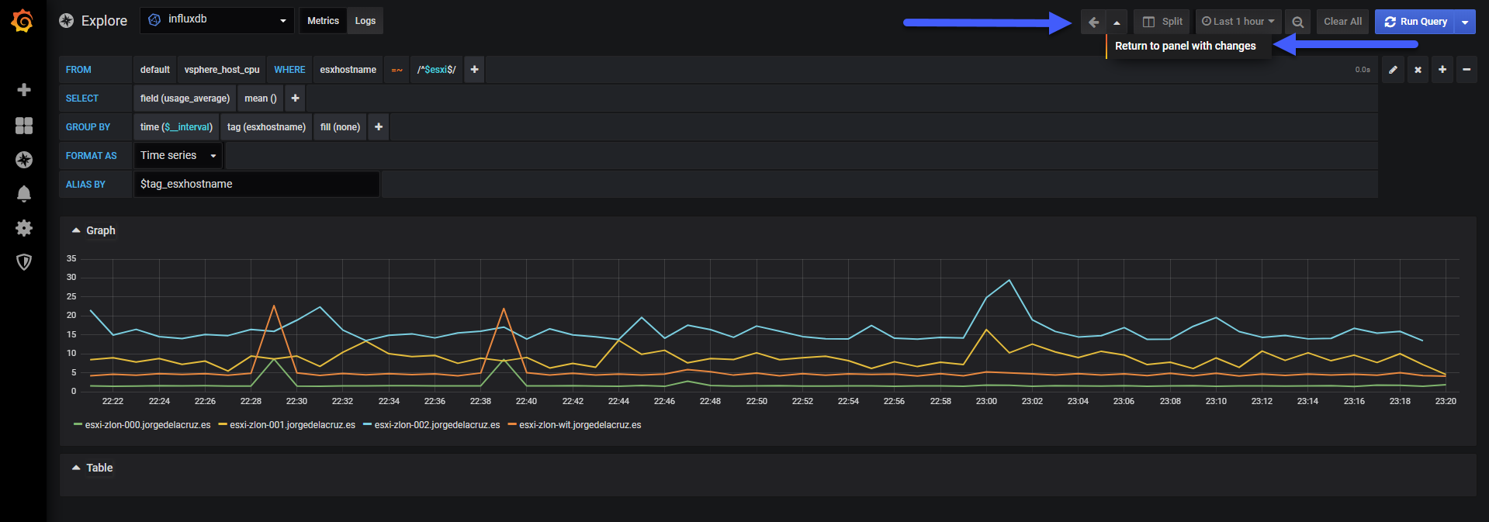This screenshot has width=1489, height=522.
Task: Click the zoom out time range icon
Action: click(1297, 22)
